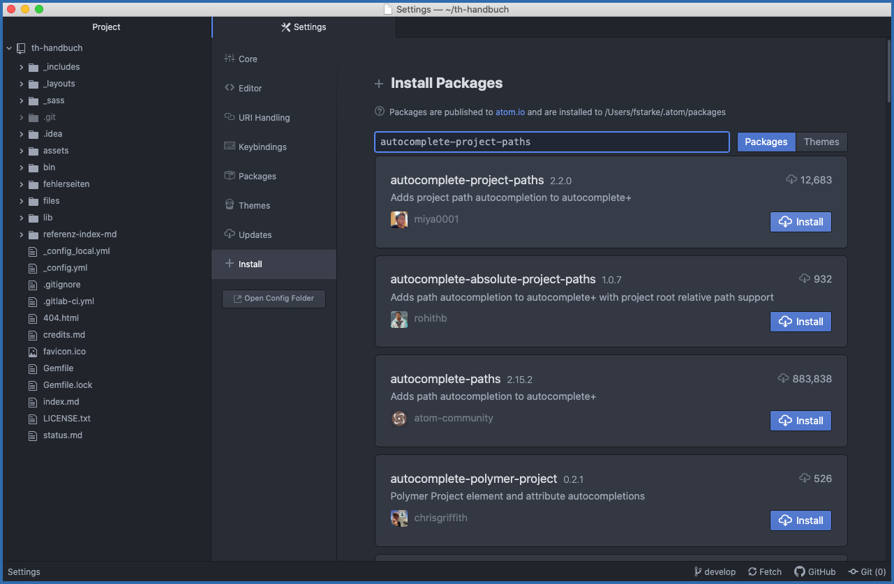Open Git panel via Git (0) indicator

click(866, 571)
